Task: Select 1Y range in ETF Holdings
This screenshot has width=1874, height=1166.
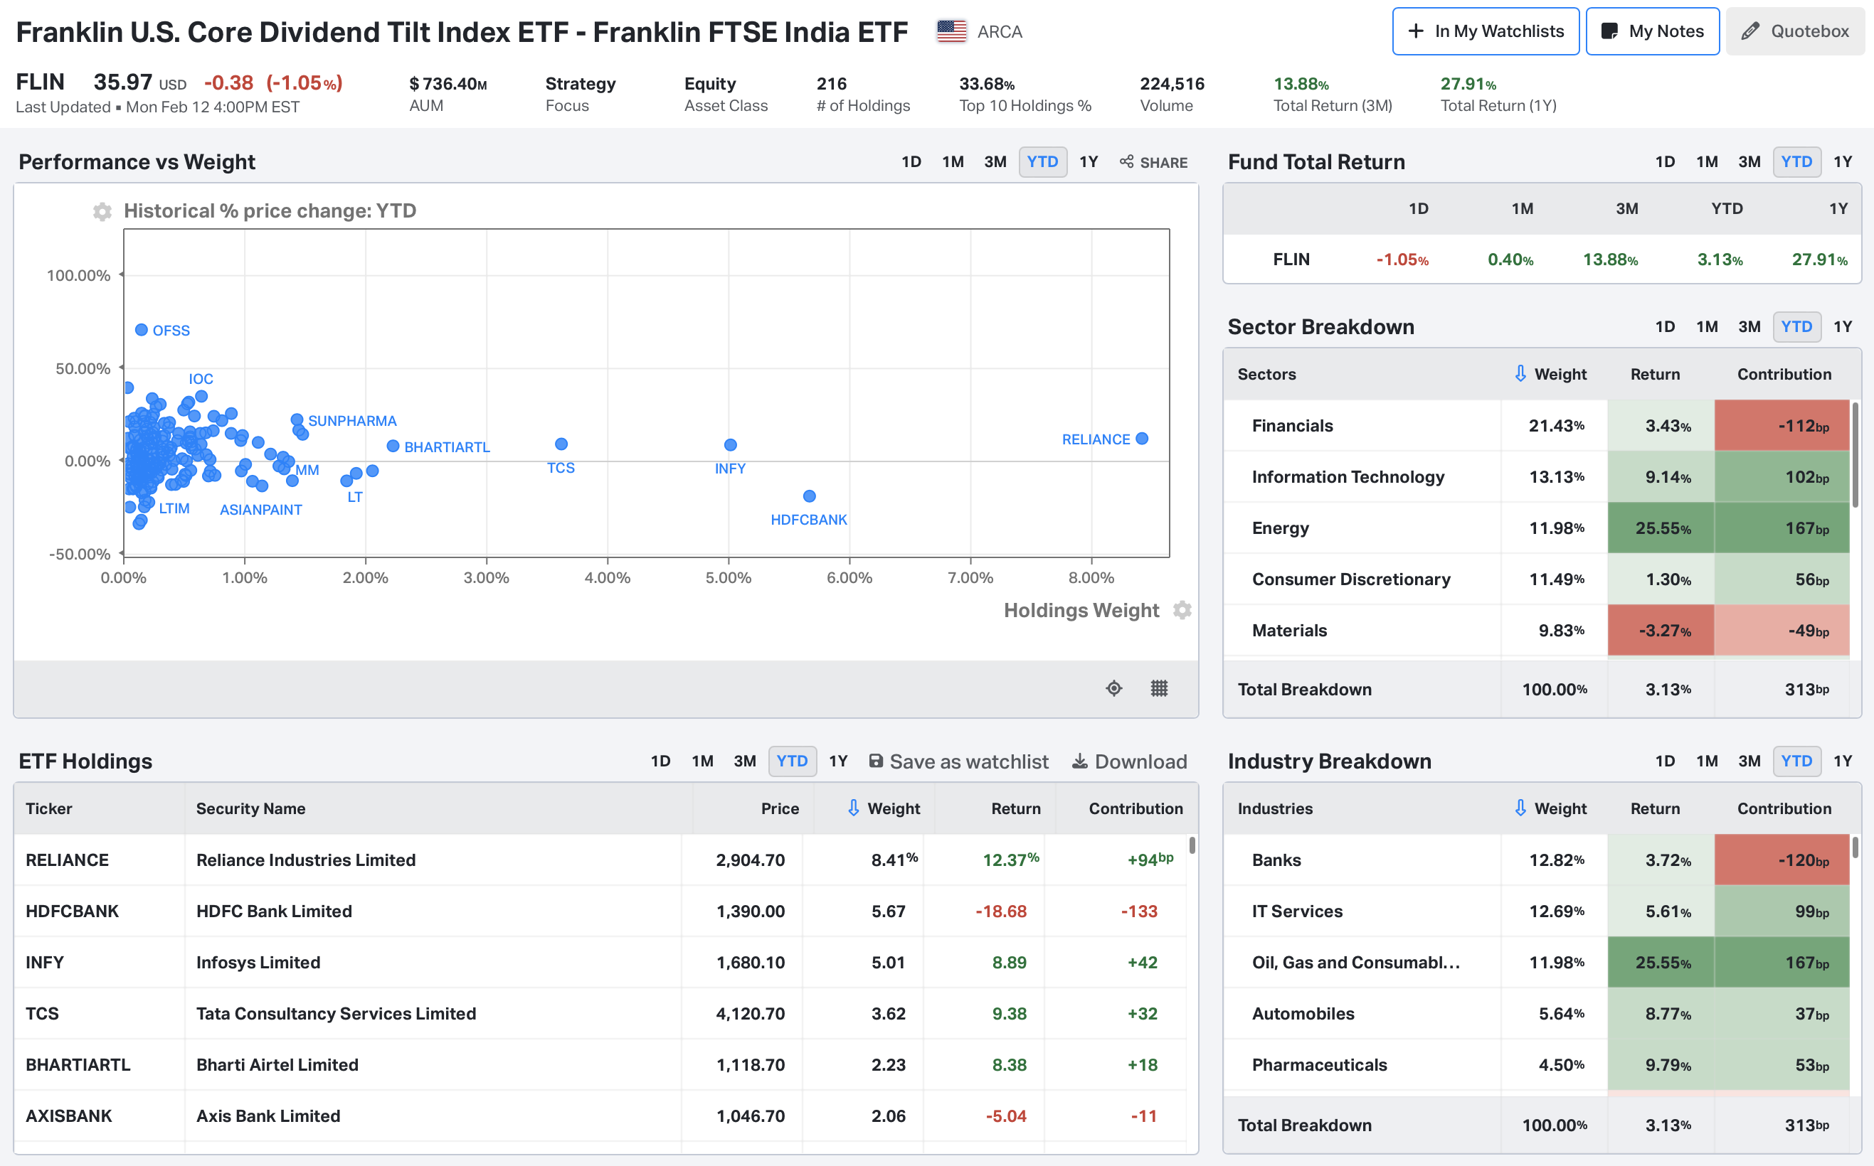Action: [x=838, y=761]
